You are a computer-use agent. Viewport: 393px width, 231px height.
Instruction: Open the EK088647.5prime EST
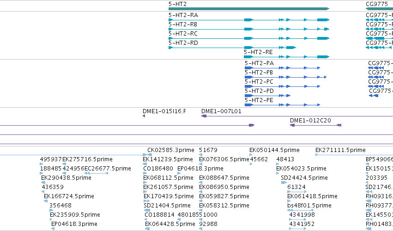[x=200, y=182]
